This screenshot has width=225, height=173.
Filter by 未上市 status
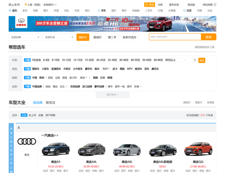point(32,115)
